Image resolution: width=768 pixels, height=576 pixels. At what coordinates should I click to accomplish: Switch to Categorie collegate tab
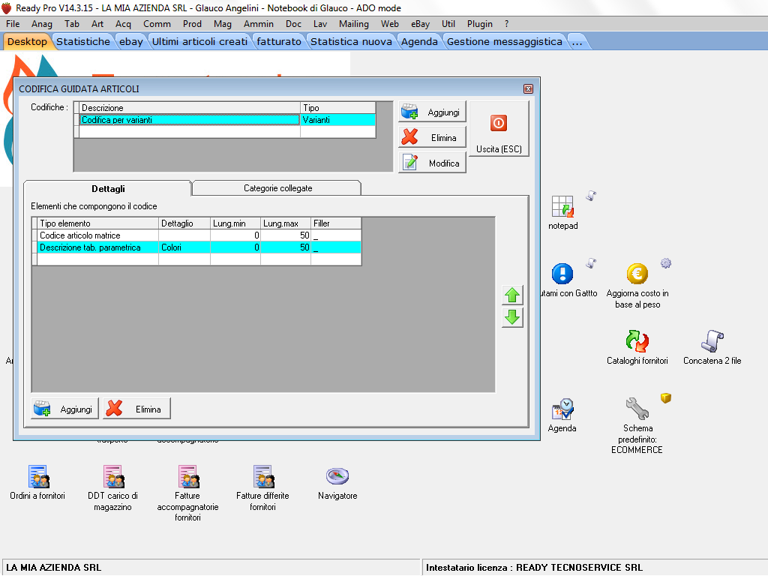277,188
